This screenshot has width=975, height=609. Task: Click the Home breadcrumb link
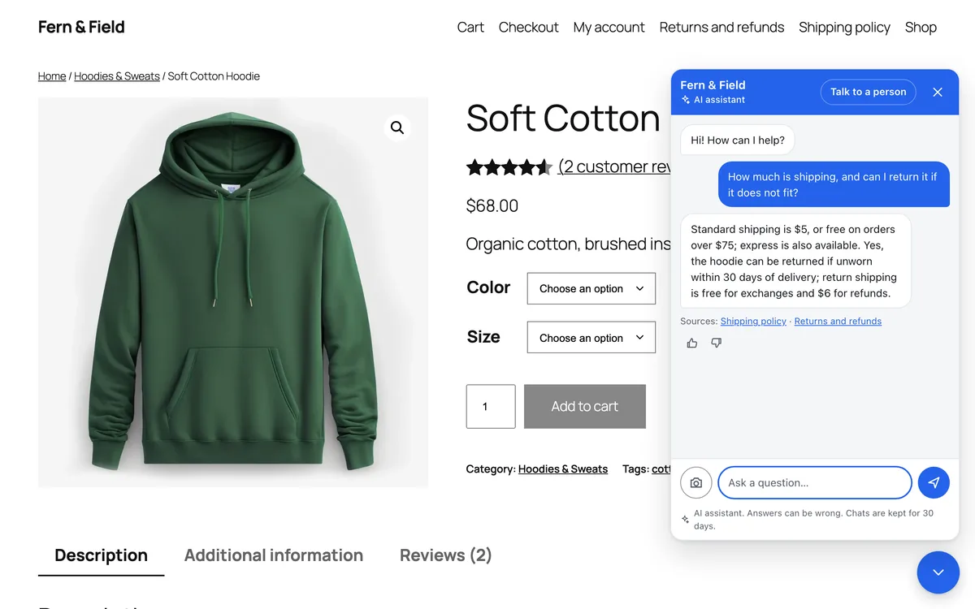click(52, 76)
